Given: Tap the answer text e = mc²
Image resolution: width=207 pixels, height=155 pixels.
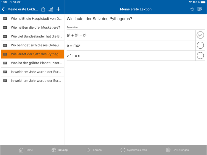Looking at the screenshot, I should click(73, 45).
